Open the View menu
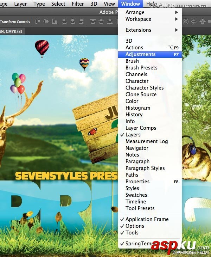This screenshot has height=257, width=211. [x=109, y=4]
